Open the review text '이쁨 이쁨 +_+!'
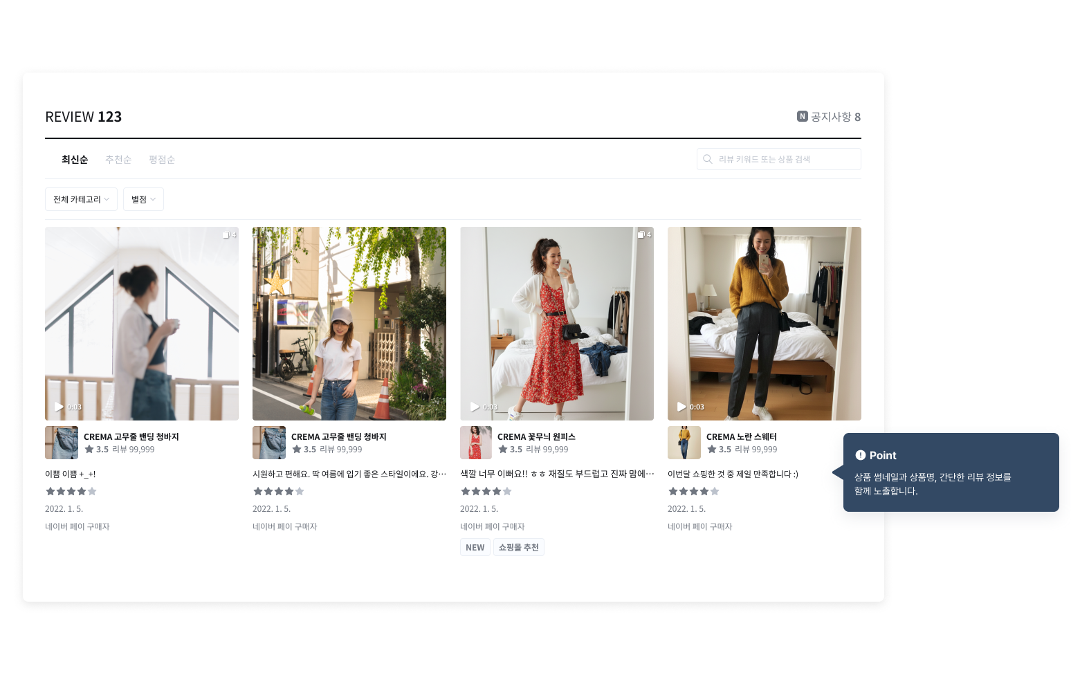Screen dimensions: 1071x675 pos(71,474)
